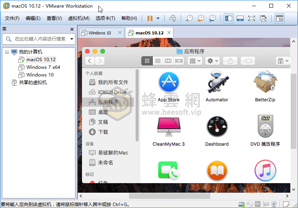This screenshot has height=208, width=298.
Task: Close the 库 library panel
Action: tap(72, 29)
